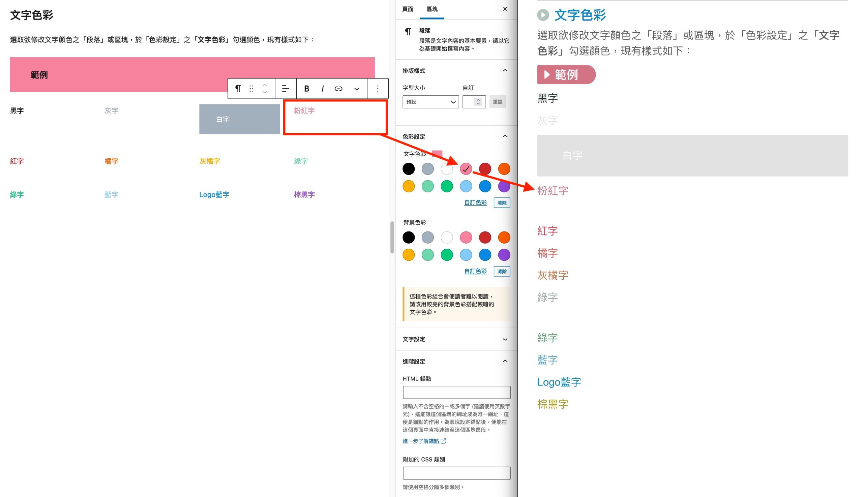The width and height of the screenshot is (863, 497).
Task: Select vivid green text color swatch
Action: pos(447,186)
